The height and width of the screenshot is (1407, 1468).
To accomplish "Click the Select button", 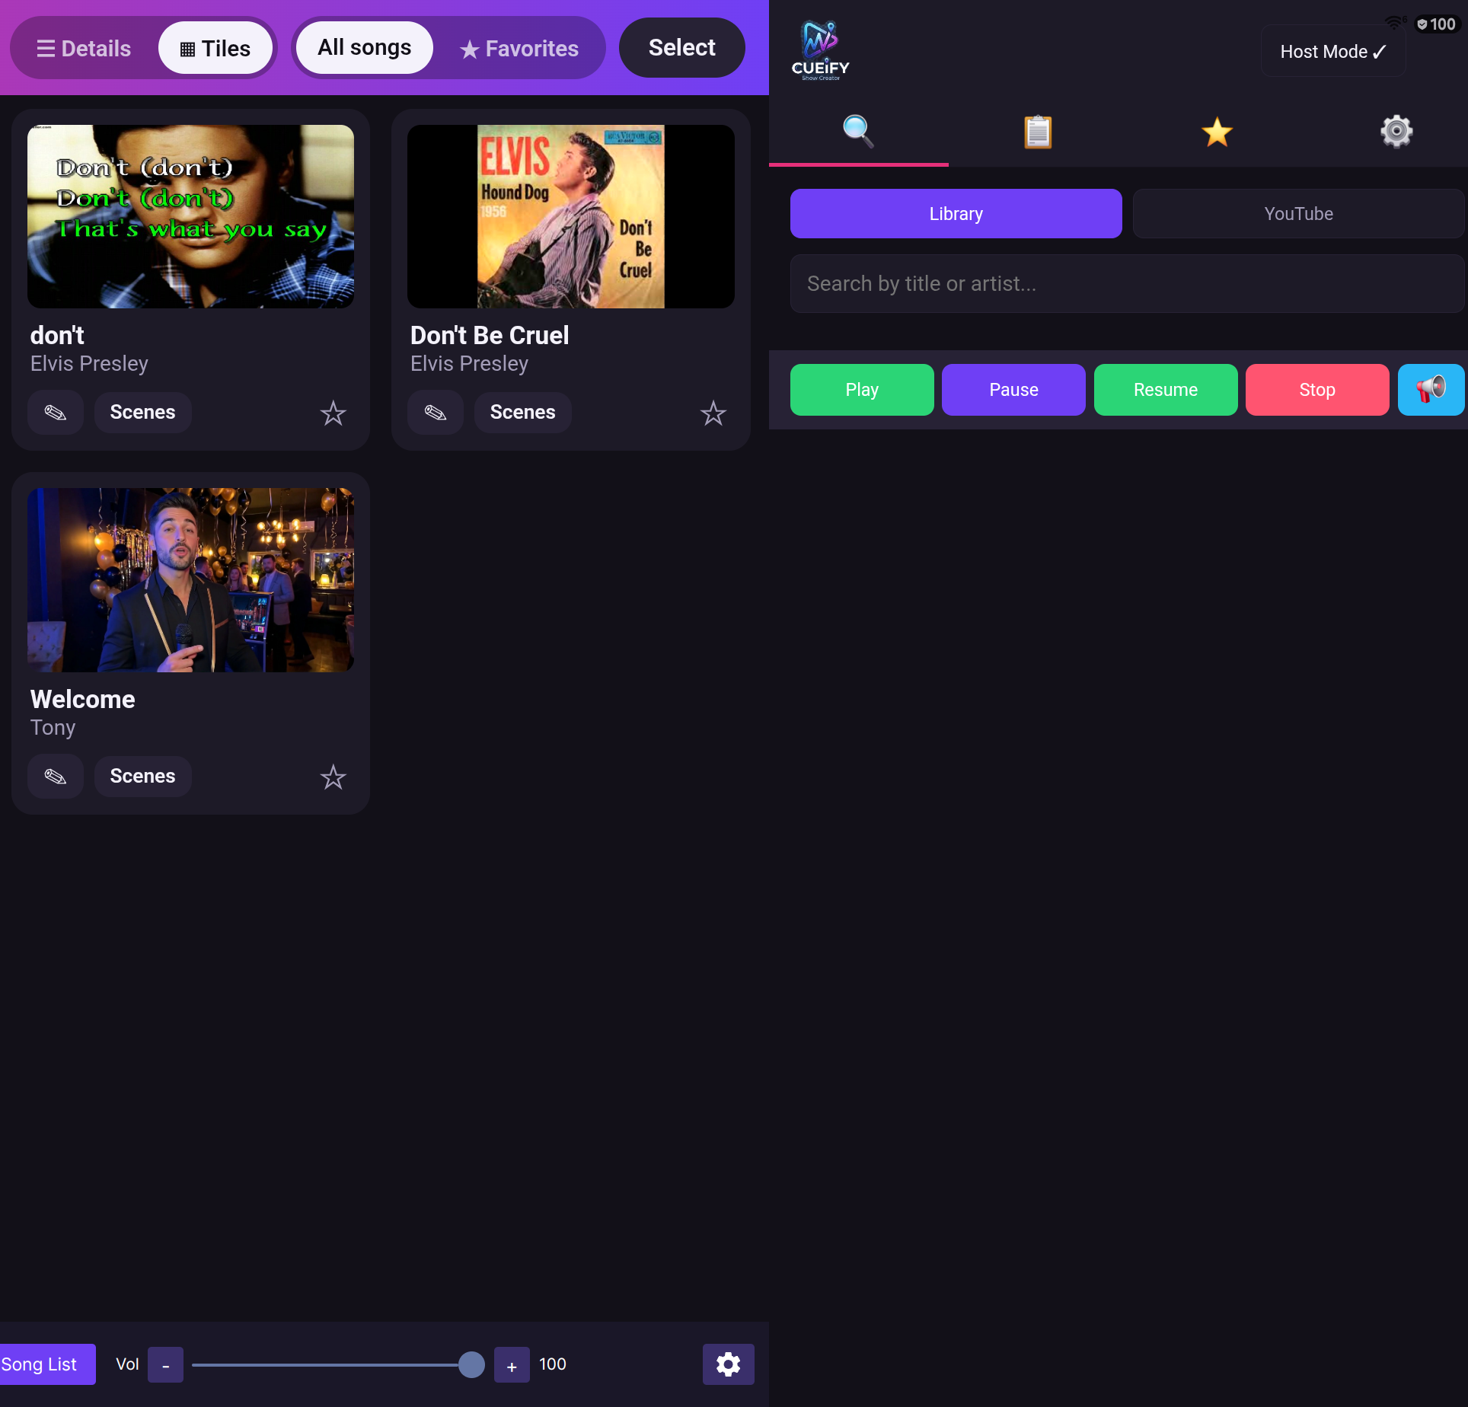I will (x=682, y=47).
